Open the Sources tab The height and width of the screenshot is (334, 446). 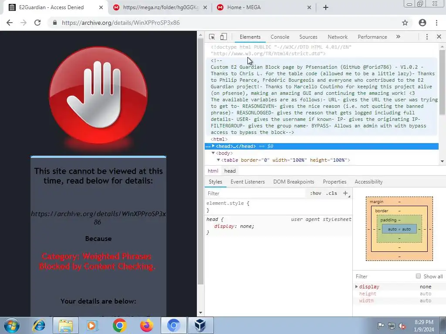coord(308,37)
